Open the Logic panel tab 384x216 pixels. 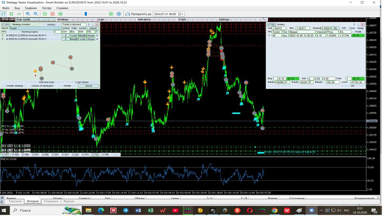(x=101, y=19)
